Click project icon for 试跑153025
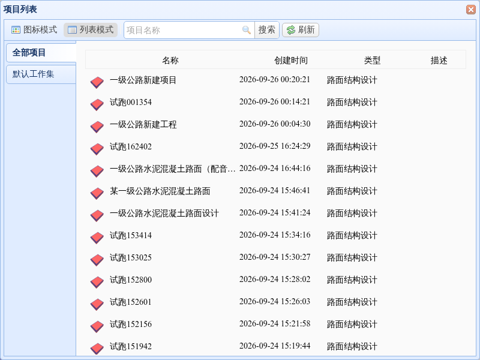This screenshot has height=360, width=480. click(97, 260)
